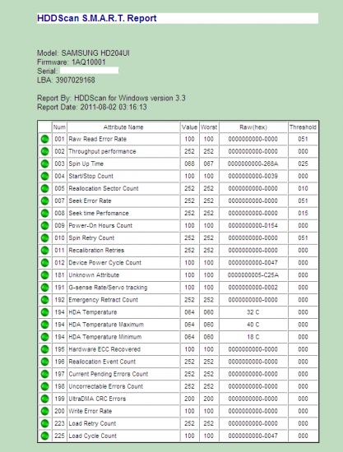Click the Write Error Rate attribute name

point(90,412)
